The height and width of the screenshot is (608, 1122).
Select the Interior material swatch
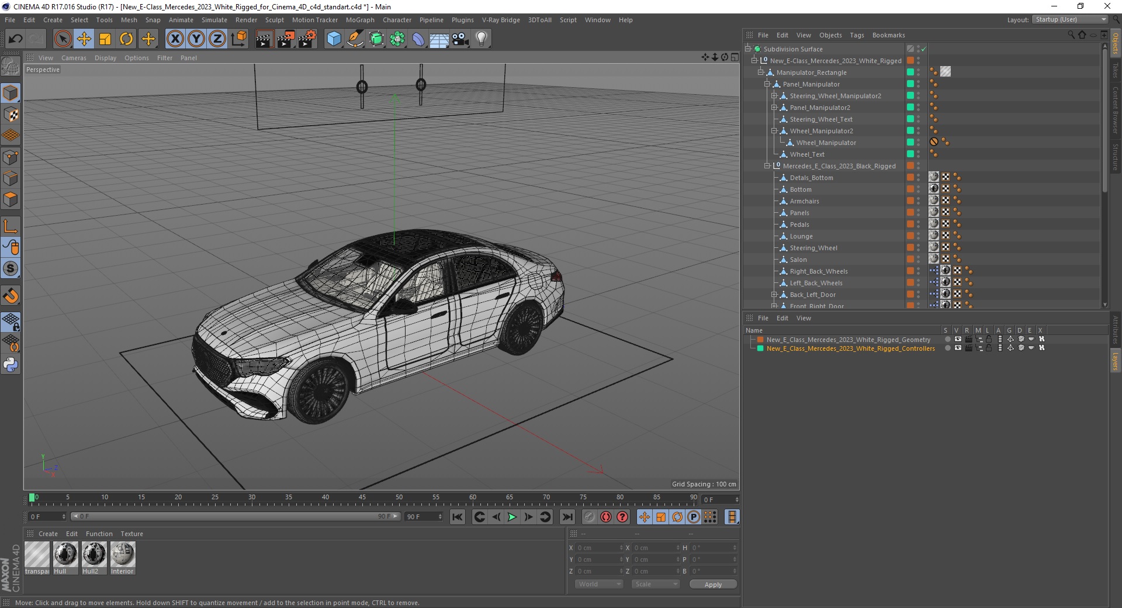click(123, 555)
